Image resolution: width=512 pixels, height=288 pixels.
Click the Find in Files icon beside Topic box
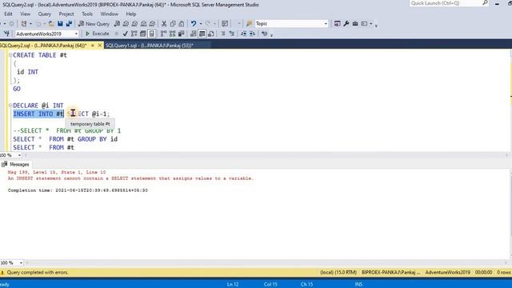pyautogui.click(x=250, y=23)
